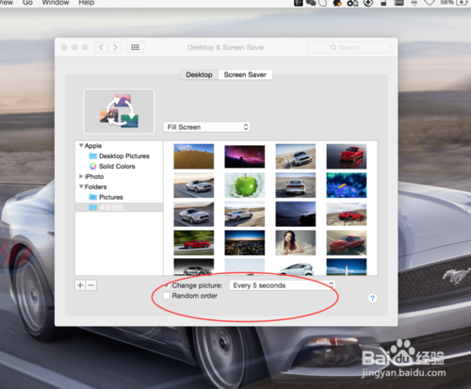Choose the red Mustang with green motion blur

pyautogui.click(x=194, y=243)
